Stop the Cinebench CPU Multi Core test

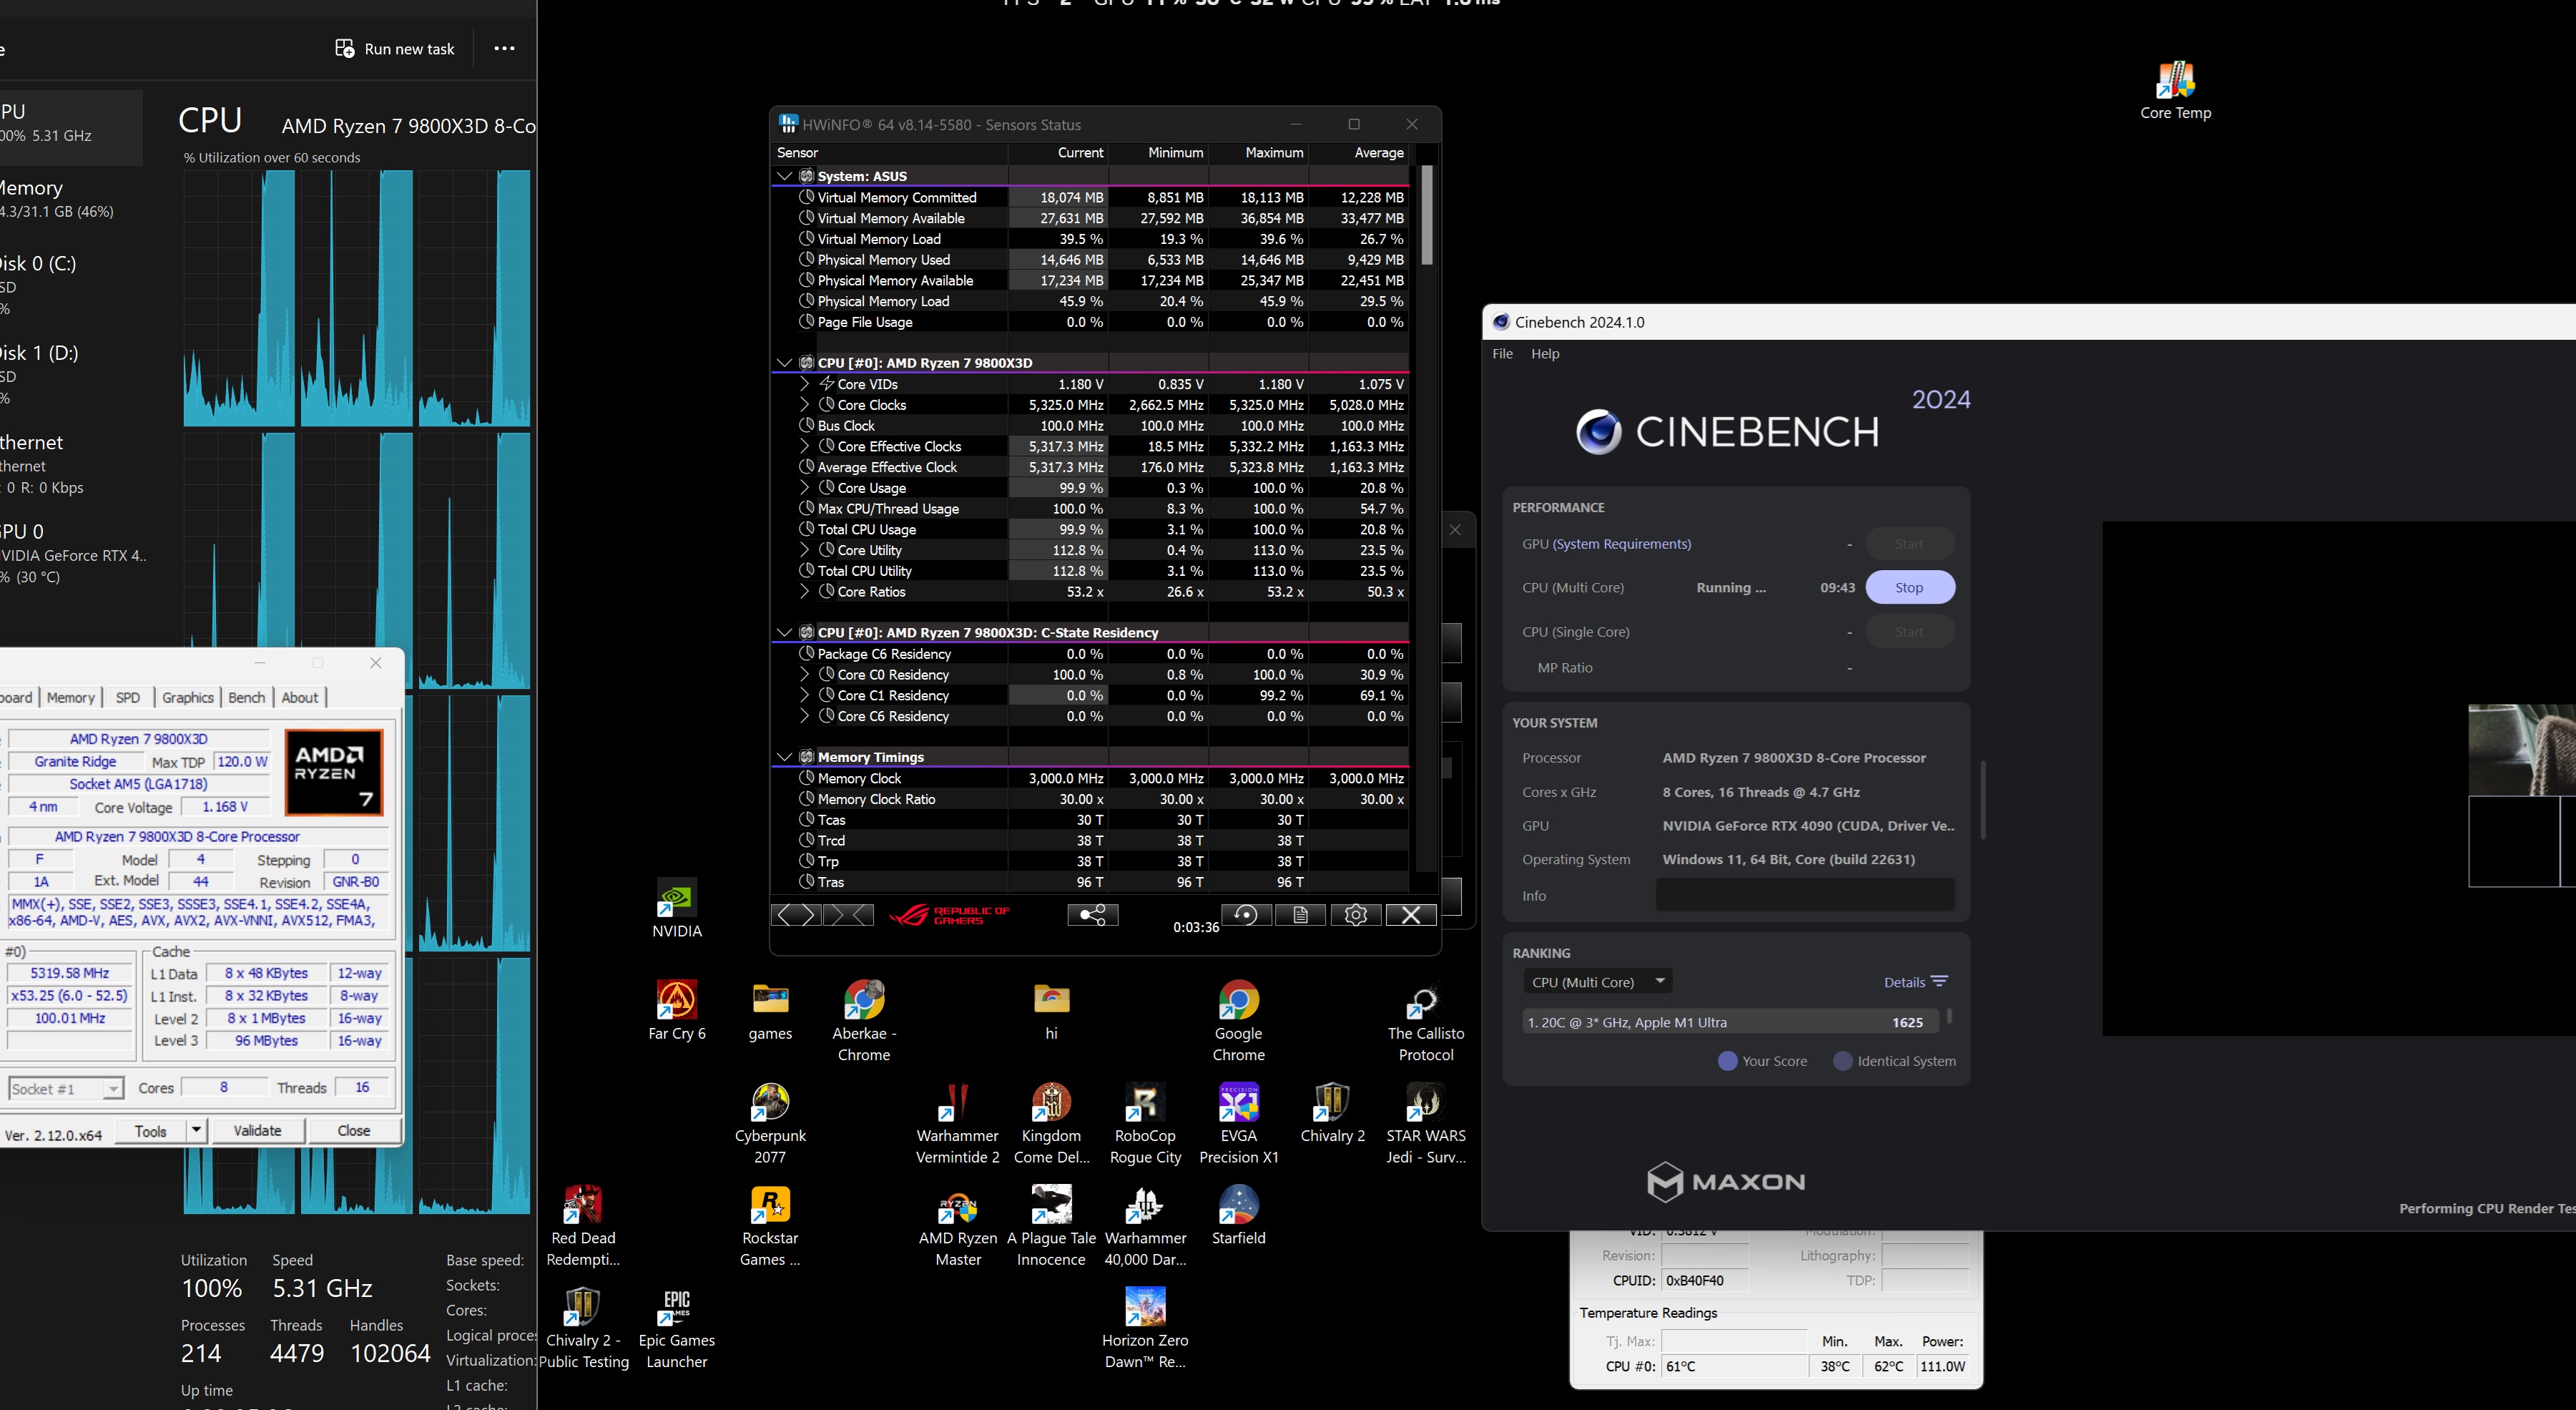pos(1909,588)
